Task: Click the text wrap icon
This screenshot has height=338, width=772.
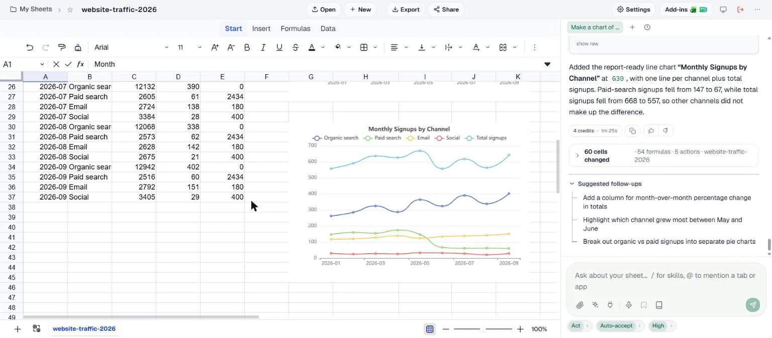Action: pos(449,47)
